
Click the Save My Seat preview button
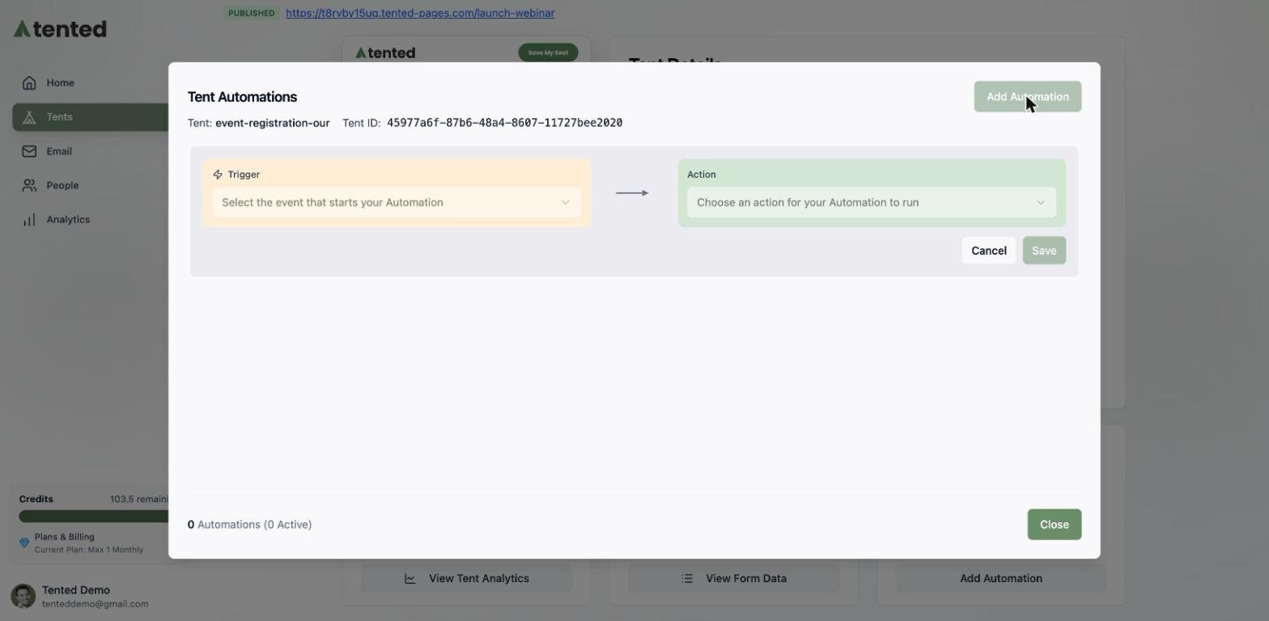548,53
